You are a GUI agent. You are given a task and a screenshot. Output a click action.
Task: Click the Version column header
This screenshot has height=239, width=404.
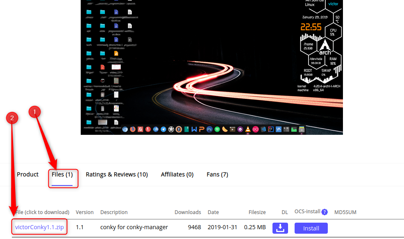(x=84, y=212)
